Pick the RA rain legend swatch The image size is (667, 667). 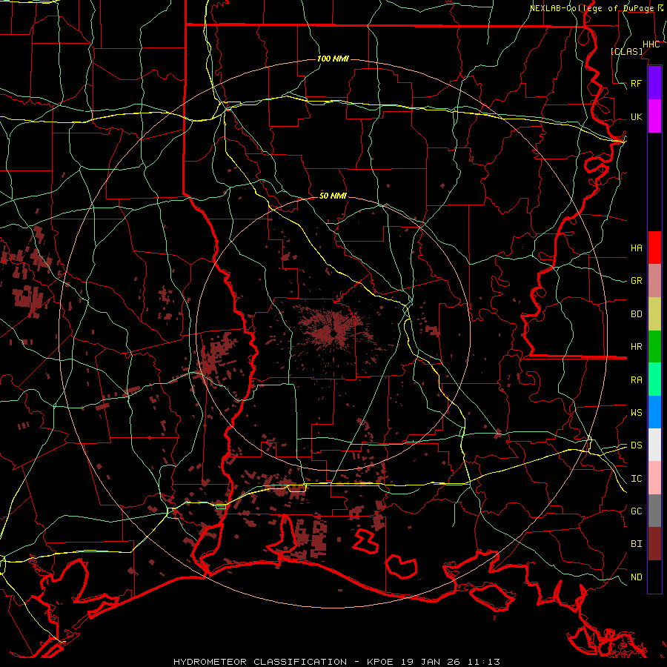tap(654, 379)
